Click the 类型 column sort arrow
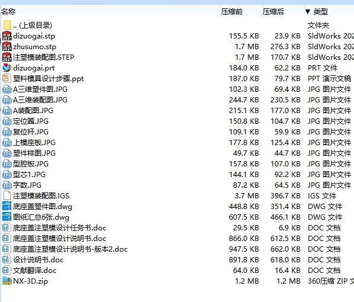354x302 pixels. pos(308,11)
